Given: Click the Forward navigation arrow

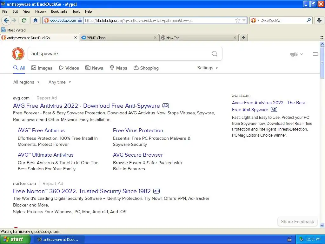Looking at the screenshot, I should point(14,20).
